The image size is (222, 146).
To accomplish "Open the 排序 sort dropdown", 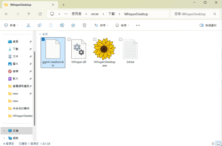I will click(101, 25).
